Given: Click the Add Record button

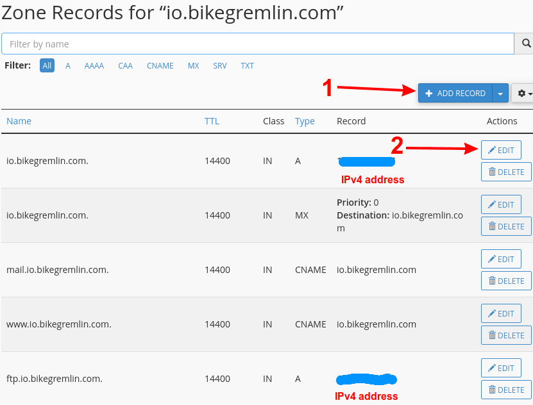Looking at the screenshot, I should point(455,93).
